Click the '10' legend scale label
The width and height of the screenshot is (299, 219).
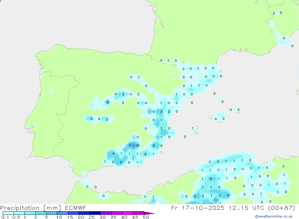pyautogui.click(x=59, y=217)
